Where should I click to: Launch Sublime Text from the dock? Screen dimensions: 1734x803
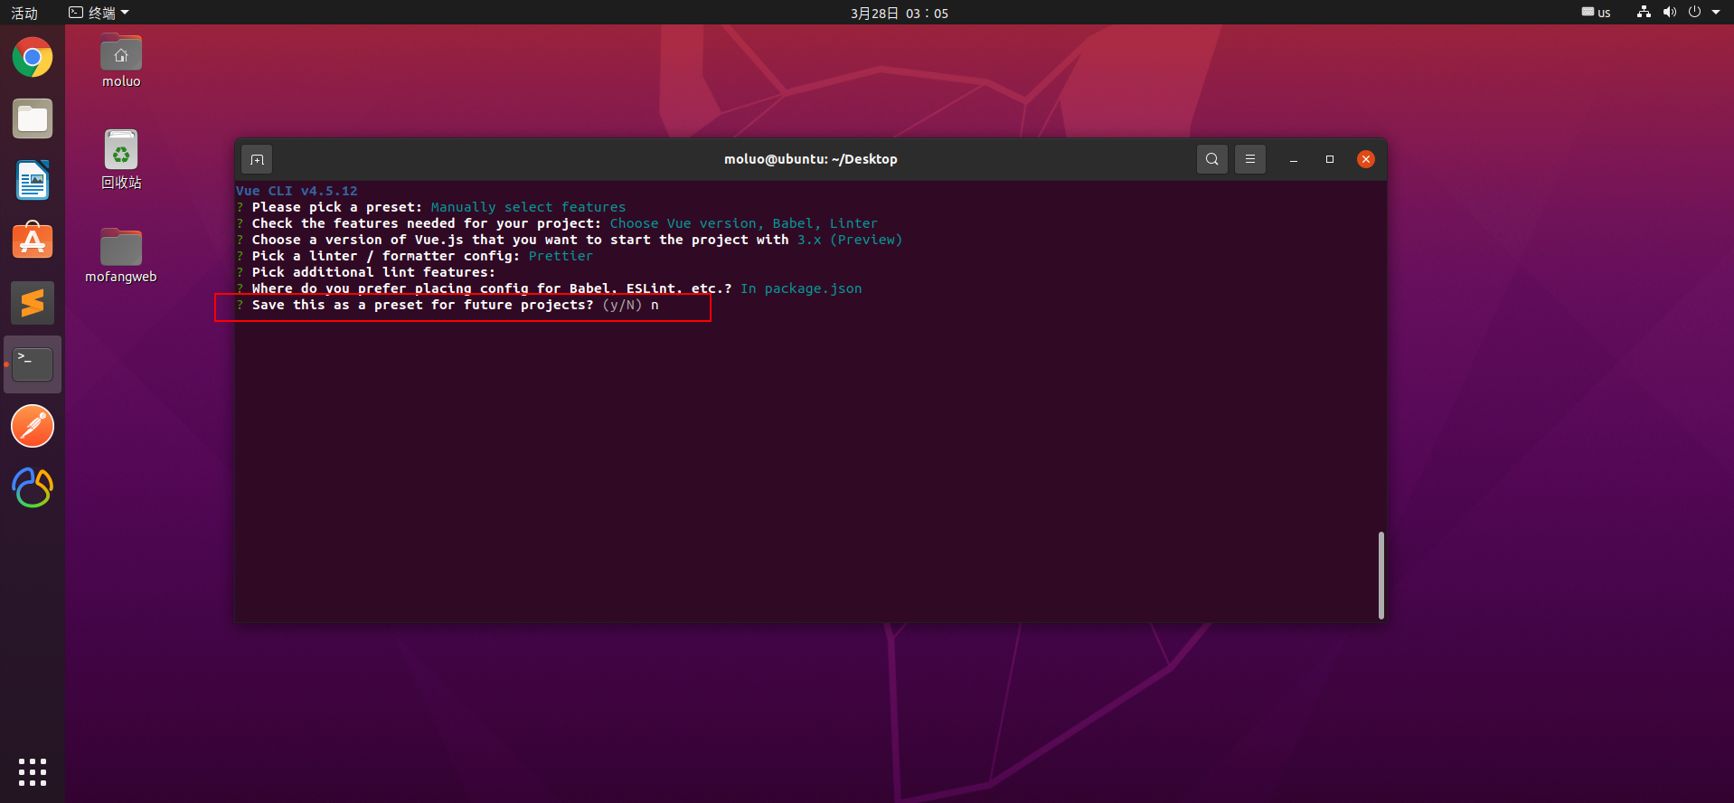tap(33, 303)
